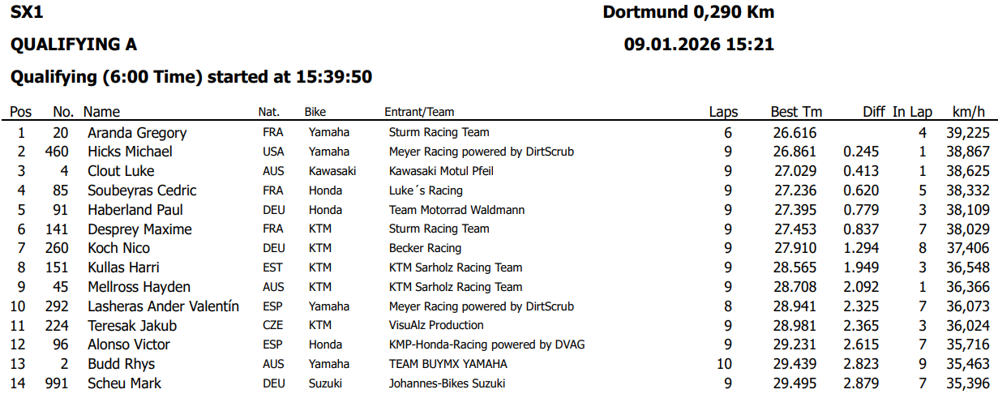Select rider name Hicks Michael
Image resolution: width=998 pixels, height=398 pixels.
(130, 152)
